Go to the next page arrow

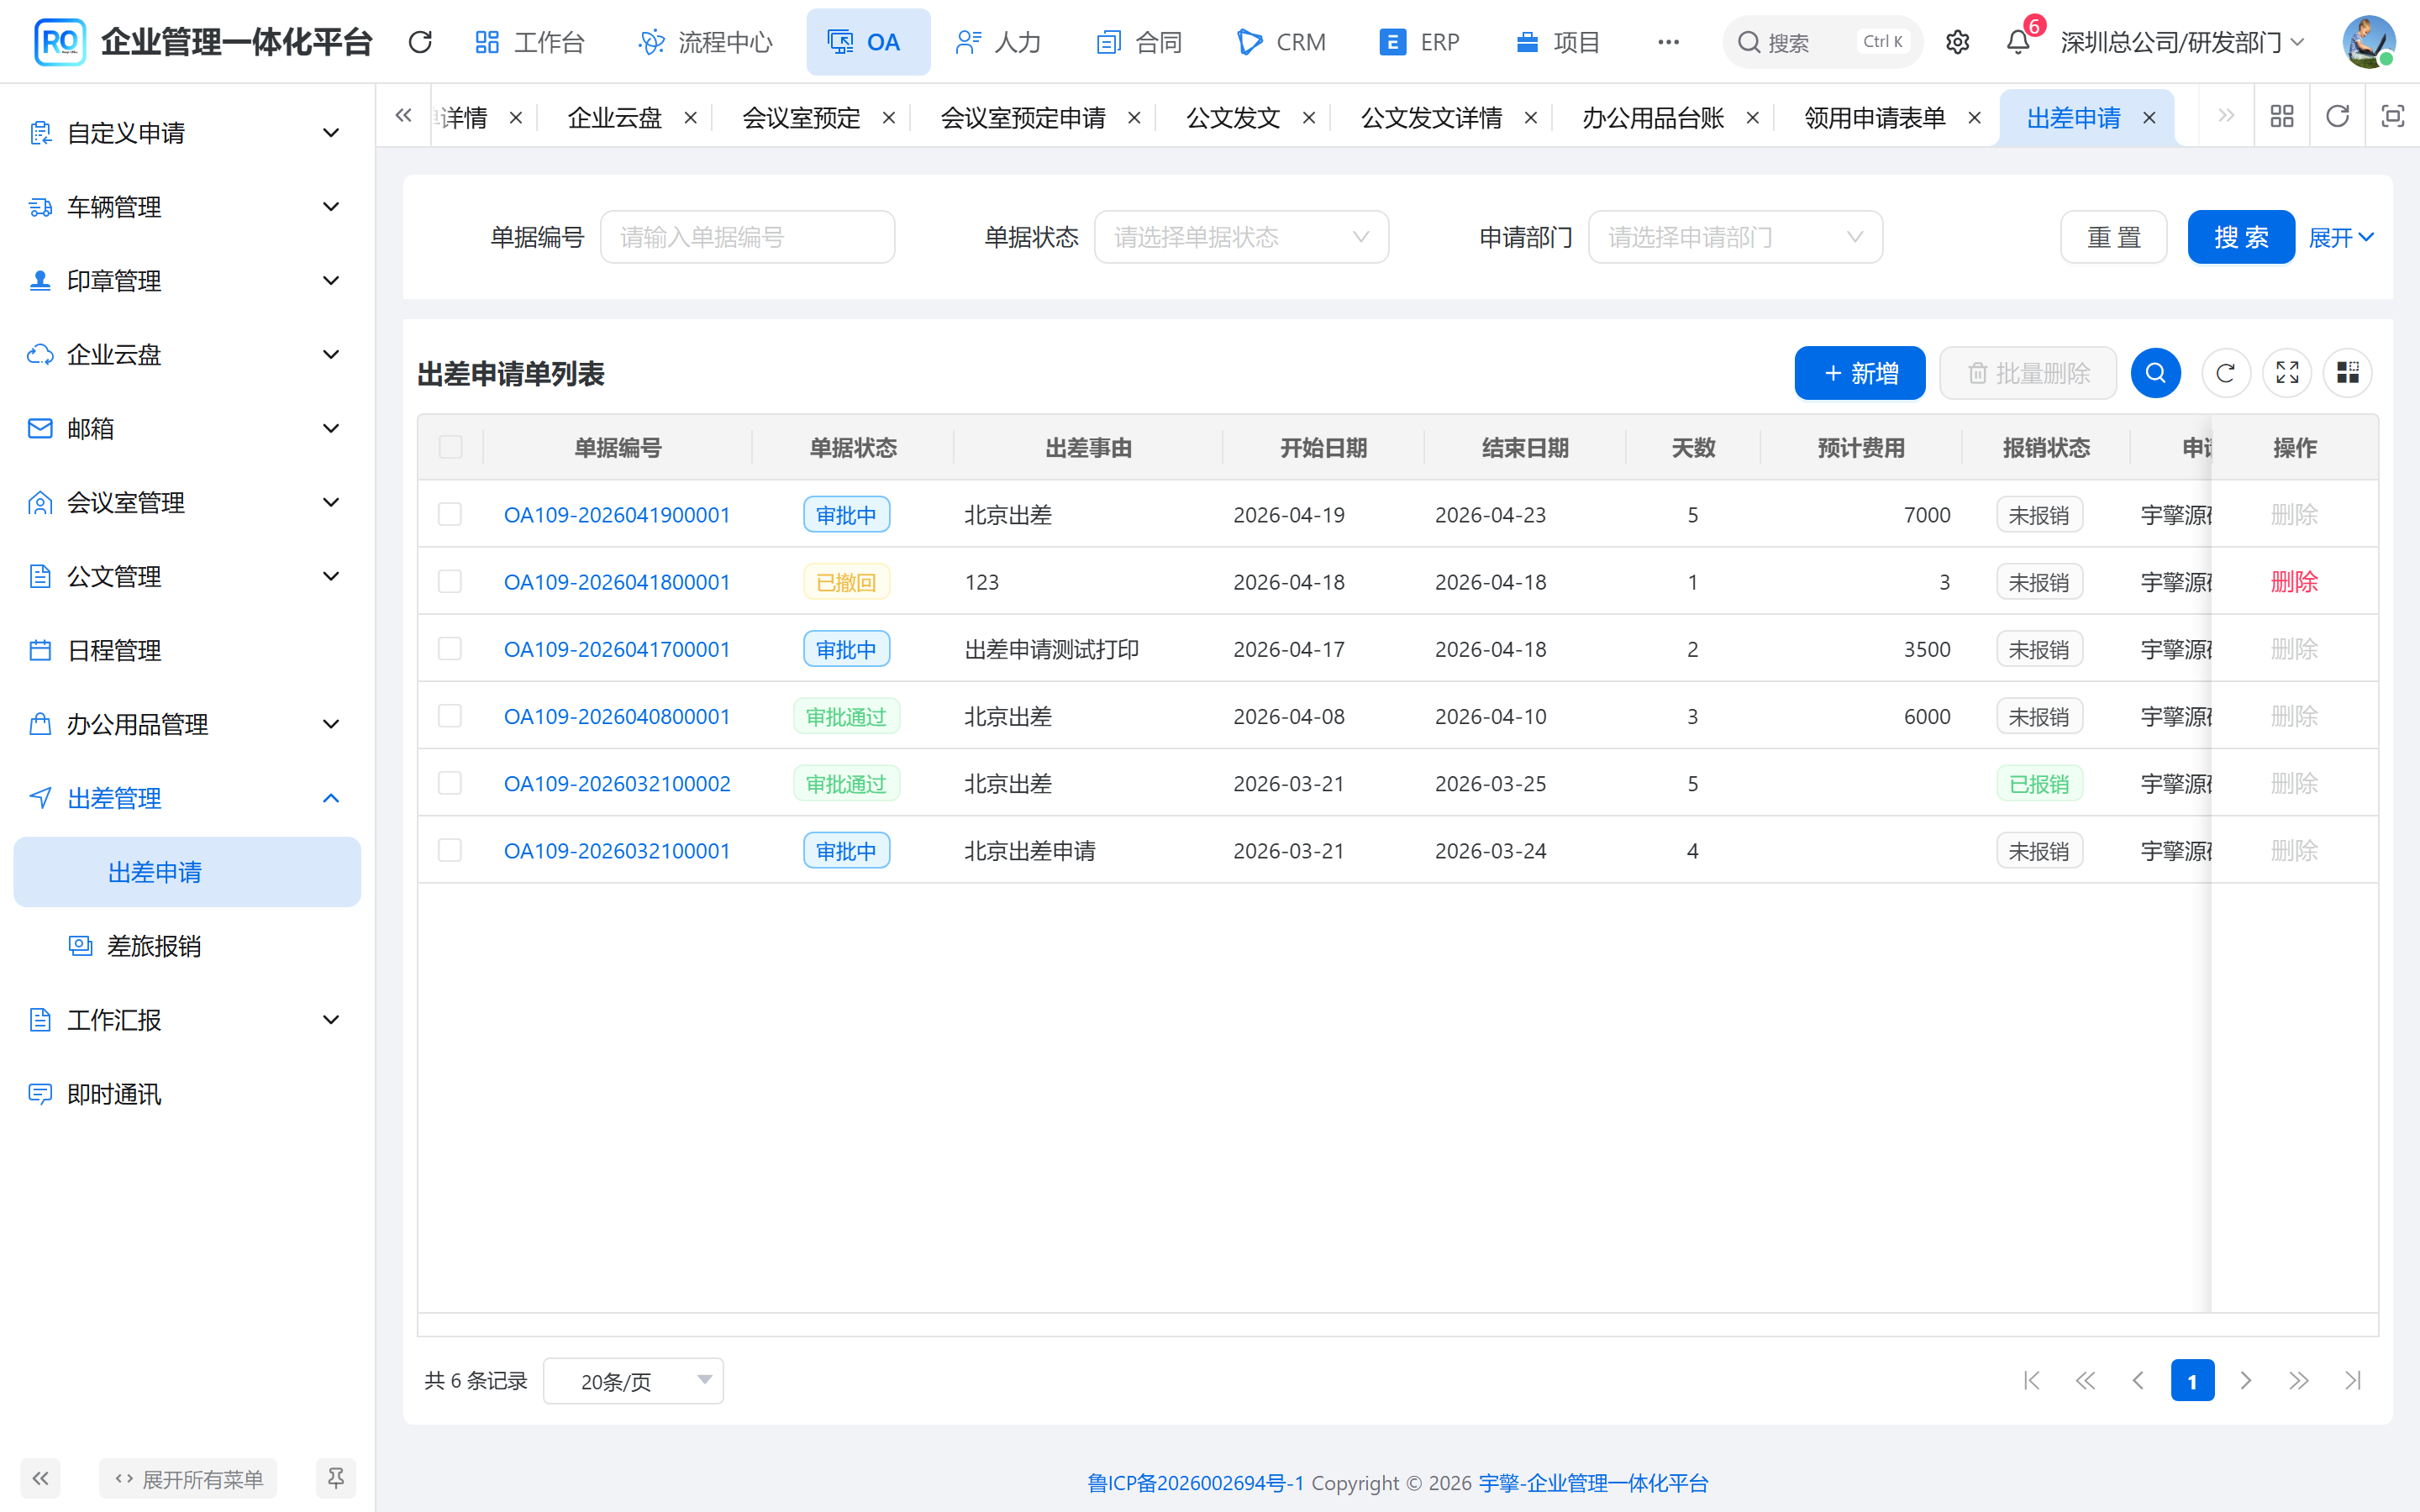pos(2246,1381)
